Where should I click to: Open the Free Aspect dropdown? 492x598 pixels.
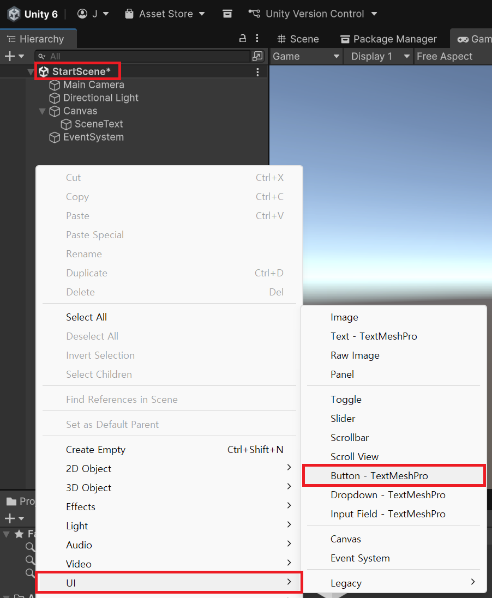coord(453,57)
